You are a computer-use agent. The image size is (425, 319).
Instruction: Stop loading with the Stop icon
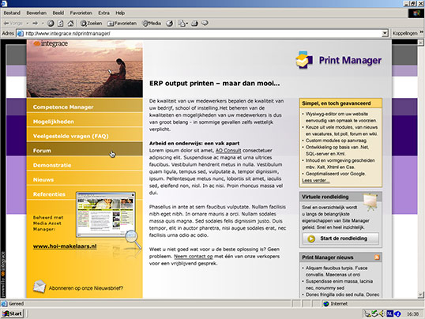pyautogui.click(x=51, y=24)
